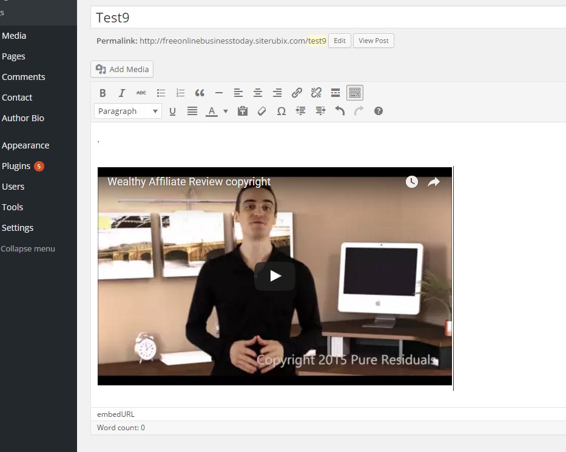Apply blockquote formatting

(200, 93)
